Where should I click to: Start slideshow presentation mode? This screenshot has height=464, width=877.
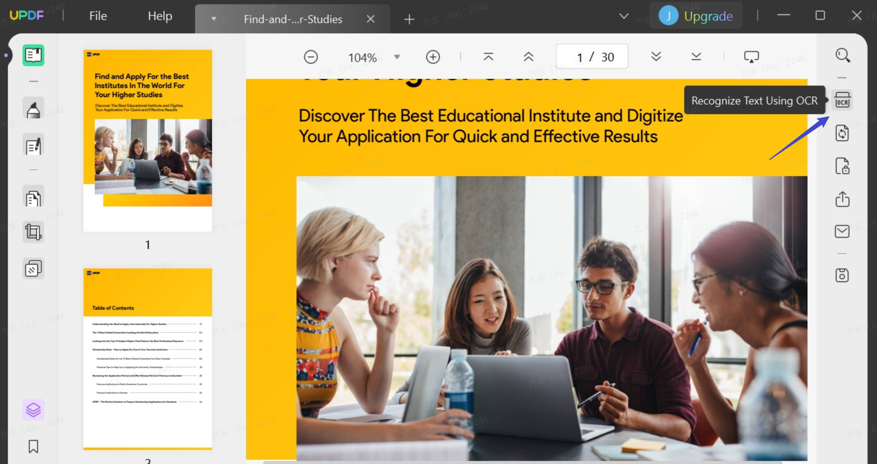[x=751, y=57]
